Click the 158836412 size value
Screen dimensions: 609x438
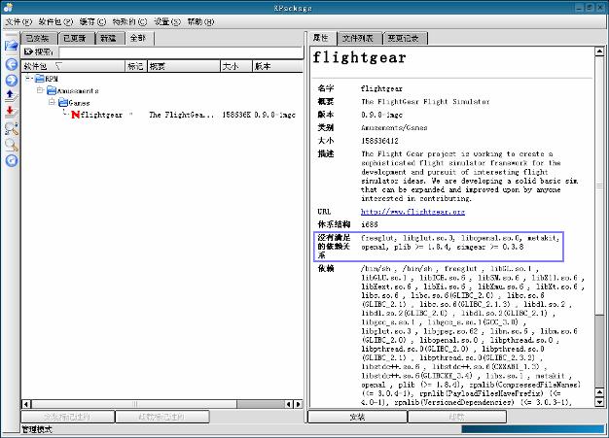tap(379, 141)
